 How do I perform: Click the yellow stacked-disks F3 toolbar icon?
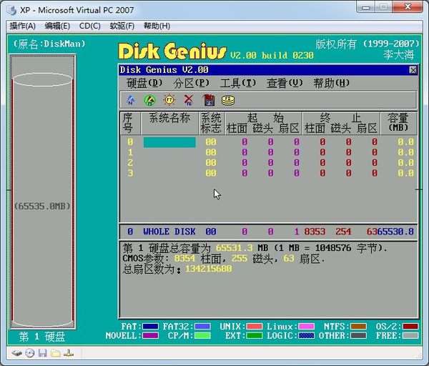228,100
